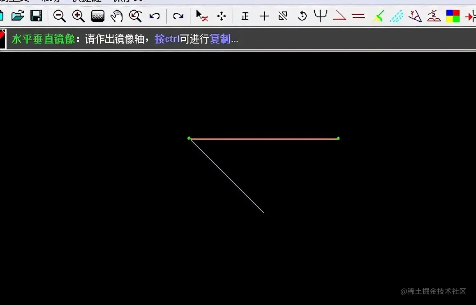Click the lower end of the white diagonal line
Screen dimensions: 476x305
[263, 212]
